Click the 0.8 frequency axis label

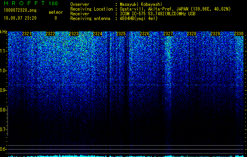pos(3,110)
